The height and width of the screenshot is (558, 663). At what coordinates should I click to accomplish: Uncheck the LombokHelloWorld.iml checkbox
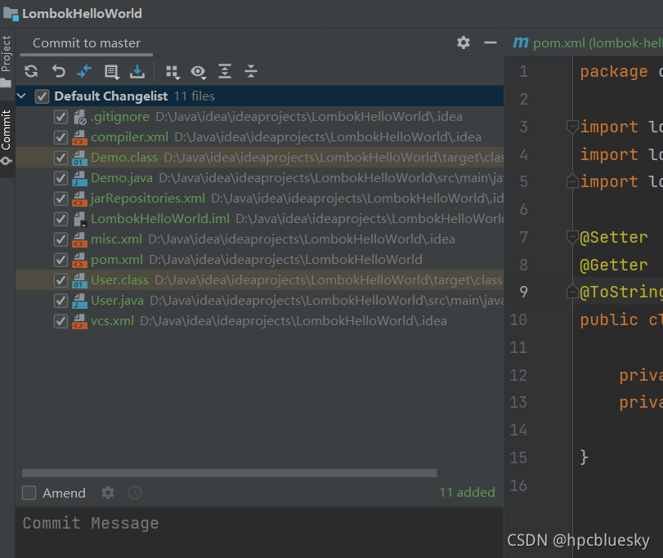(x=60, y=219)
